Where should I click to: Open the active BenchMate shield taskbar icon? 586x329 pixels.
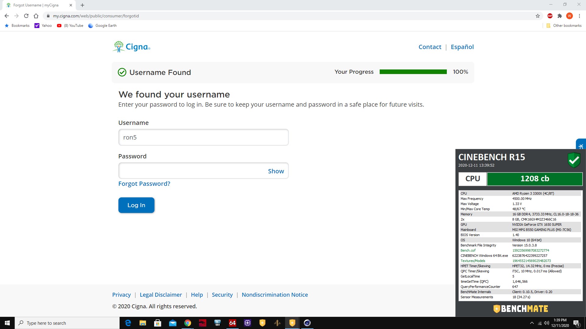pos(292,323)
